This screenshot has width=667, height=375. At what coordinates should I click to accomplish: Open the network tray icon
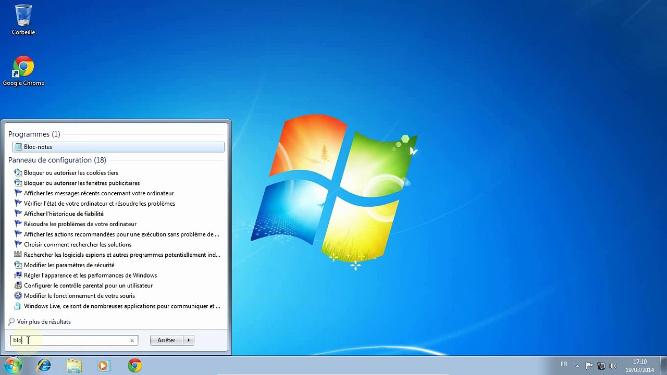tap(601, 366)
